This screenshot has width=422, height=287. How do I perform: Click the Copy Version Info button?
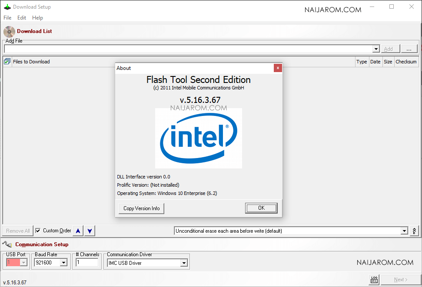tap(141, 208)
